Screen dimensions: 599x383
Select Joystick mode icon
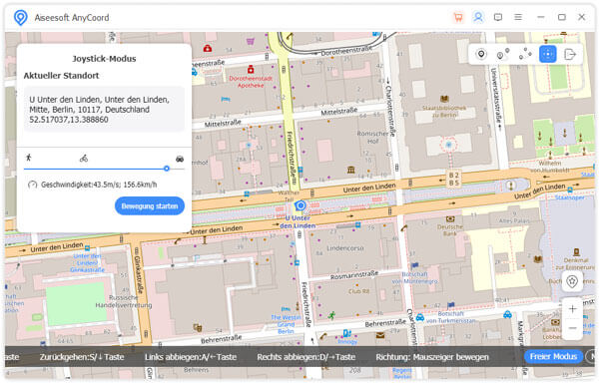coord(547,54)
